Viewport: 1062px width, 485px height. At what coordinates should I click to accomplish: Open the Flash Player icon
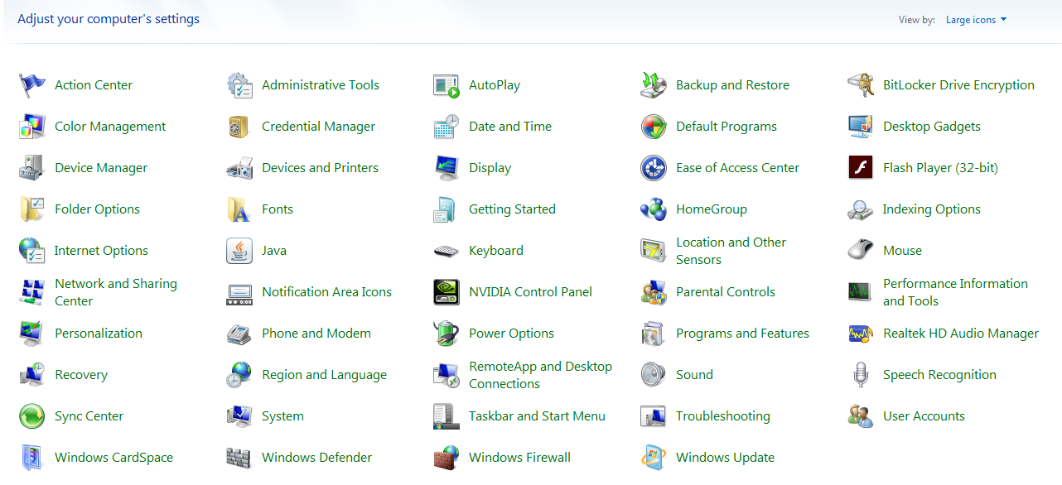click(861, 168)
